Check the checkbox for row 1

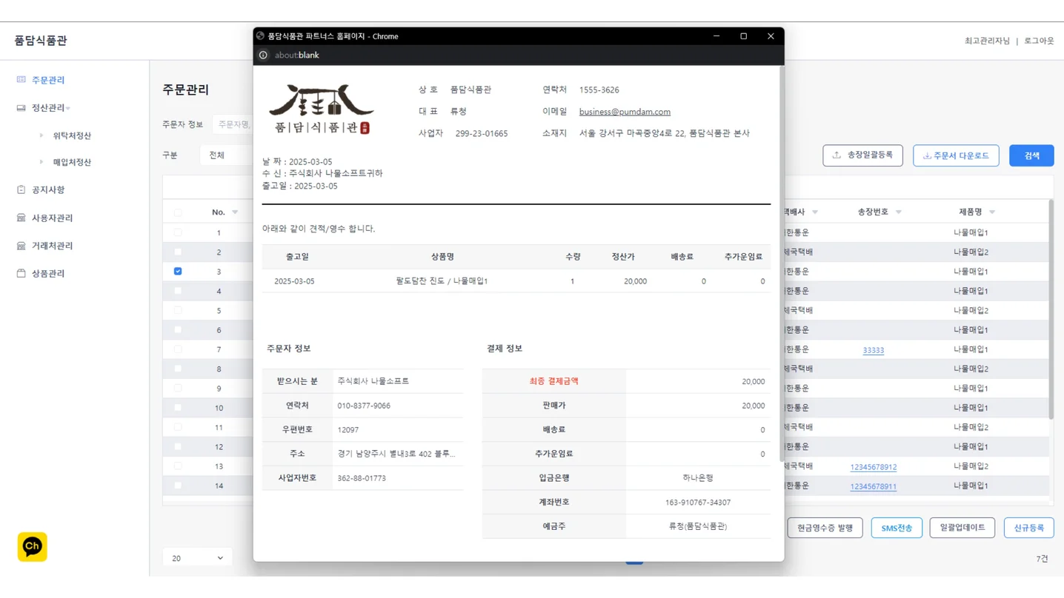[178, 232]
